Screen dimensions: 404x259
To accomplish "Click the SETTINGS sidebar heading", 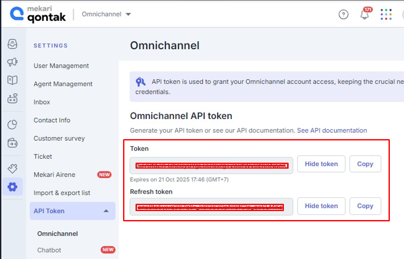I will click(x=51, y=45).
